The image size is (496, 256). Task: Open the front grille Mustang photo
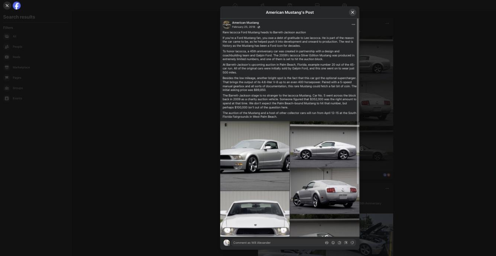coord(255,214)
